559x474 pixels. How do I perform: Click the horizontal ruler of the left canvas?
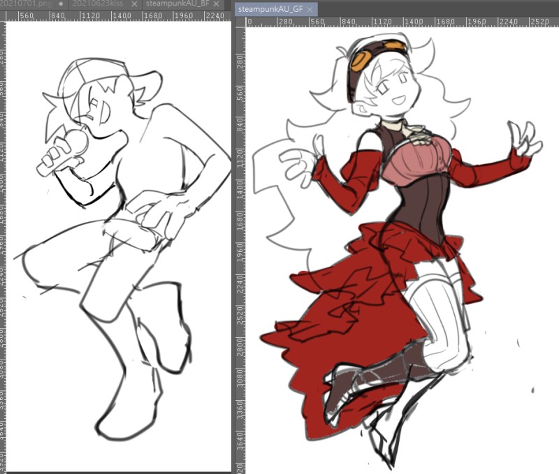tap(118, 15)
